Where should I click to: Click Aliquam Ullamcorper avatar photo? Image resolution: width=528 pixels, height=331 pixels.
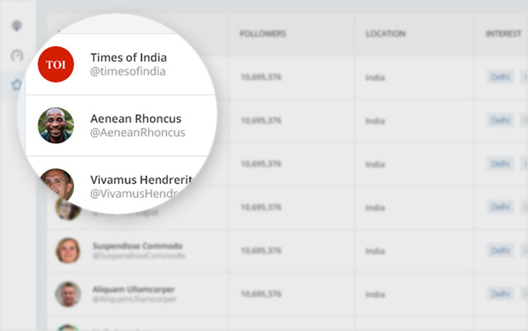click(68, 294)
